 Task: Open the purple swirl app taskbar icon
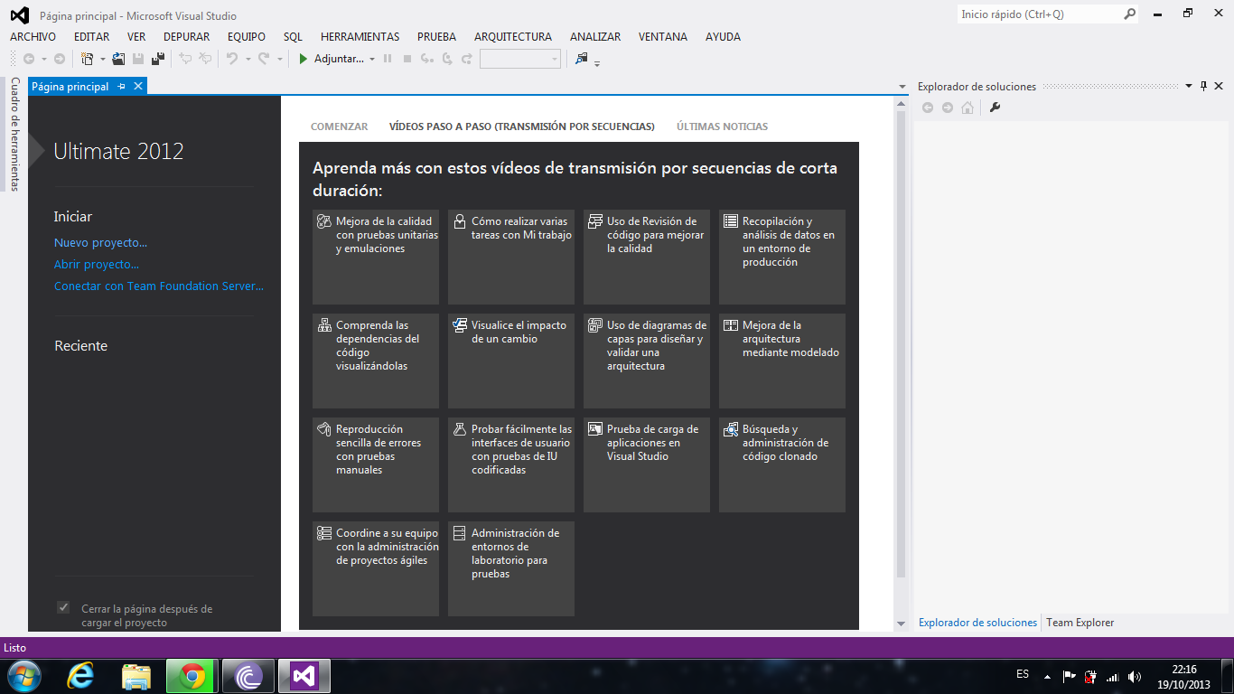[x=248, y=675]
